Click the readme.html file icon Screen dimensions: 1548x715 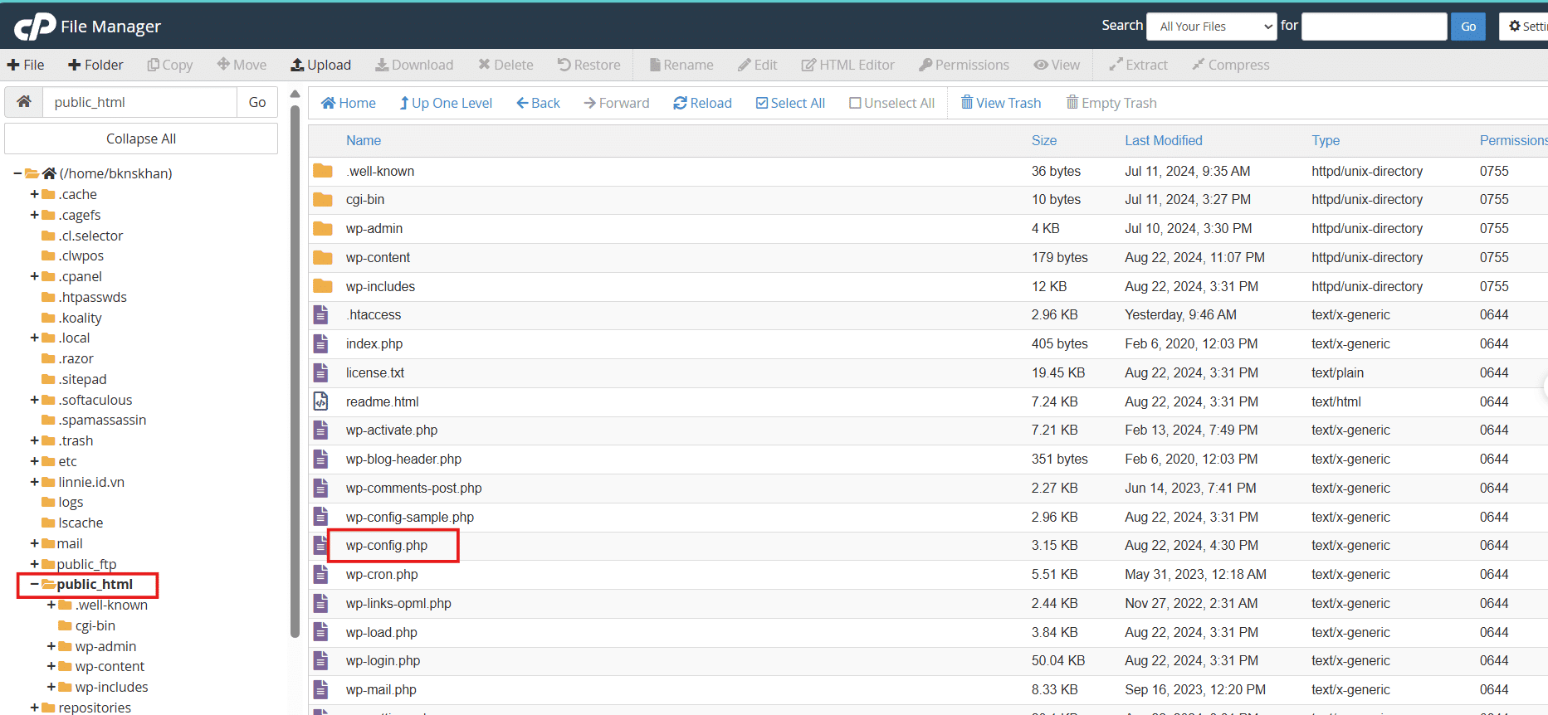click(x=320, y=401)
